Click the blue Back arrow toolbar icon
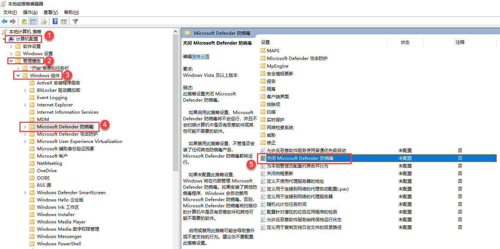This screenshot has height=249, width=500. click(5, 22)
